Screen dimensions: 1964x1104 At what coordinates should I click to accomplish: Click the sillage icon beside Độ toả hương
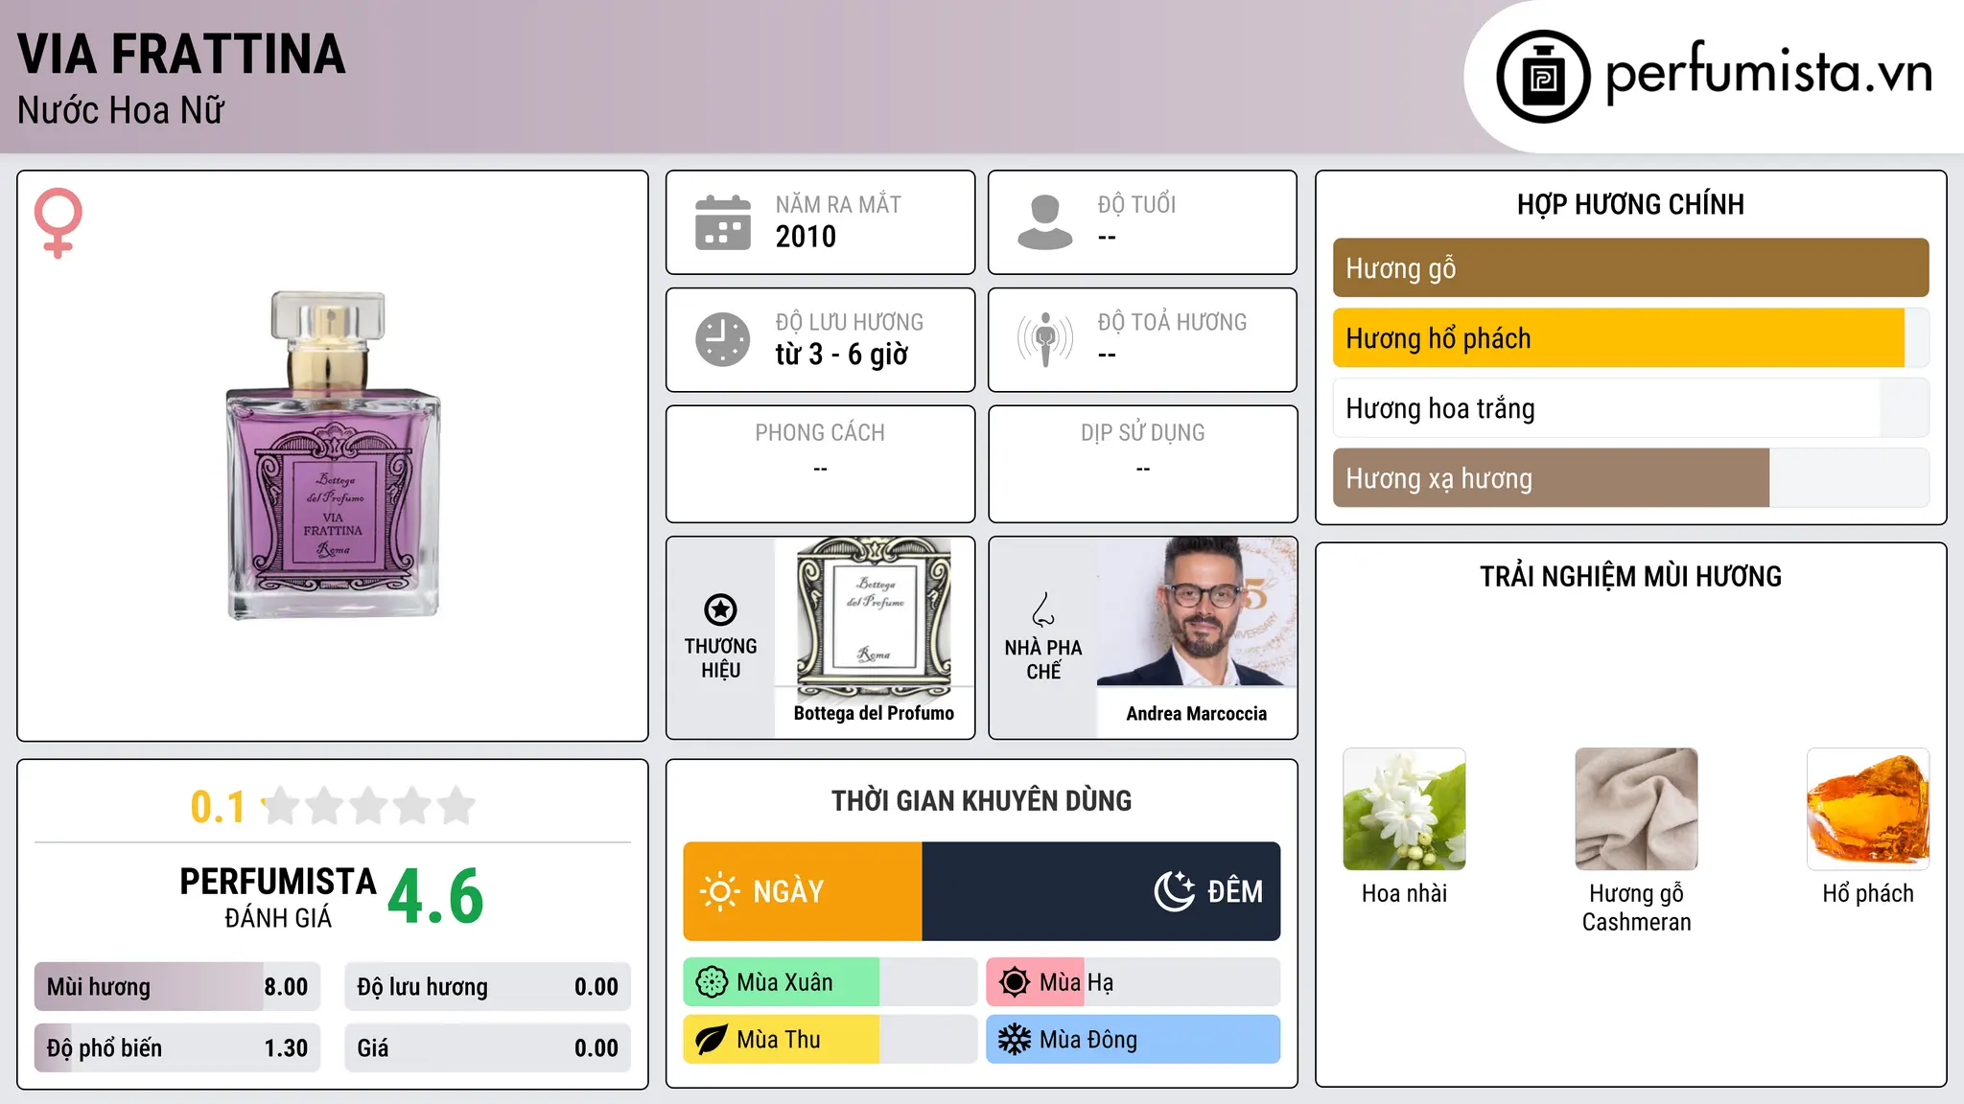[x=1045, y=339]
